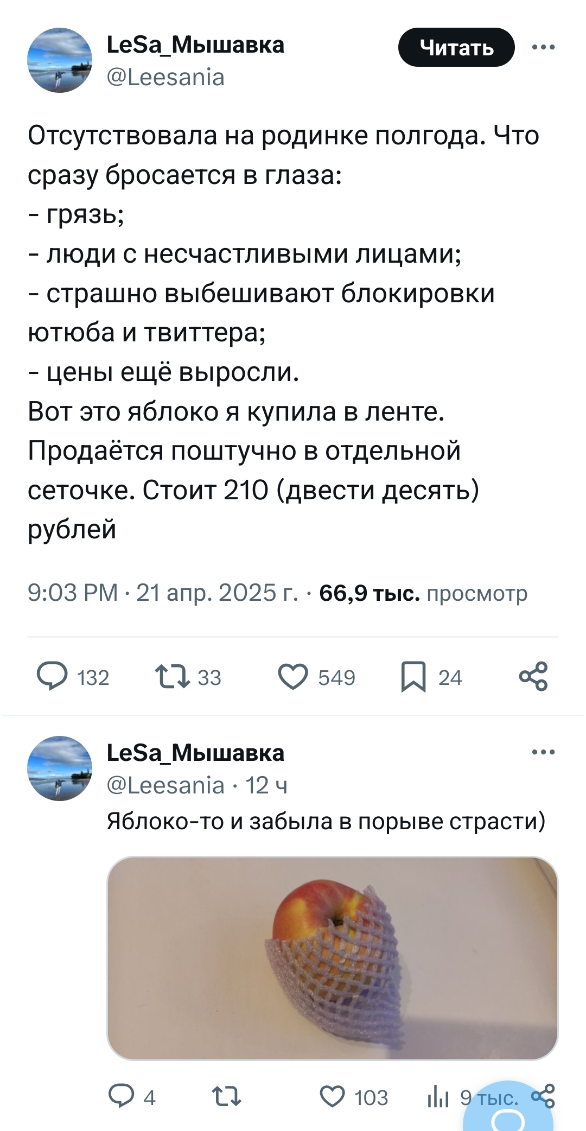
Task: Open the avatar of the reply tweet
Action: pyautogui.click(x=60, y=768)
